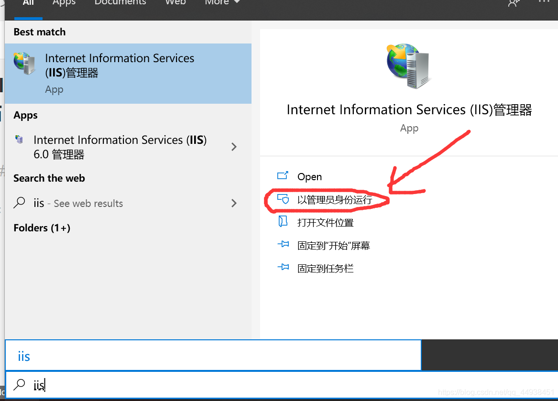
Task: Choose 固定到"开始"屏幕 action
Action: (334, 246)
